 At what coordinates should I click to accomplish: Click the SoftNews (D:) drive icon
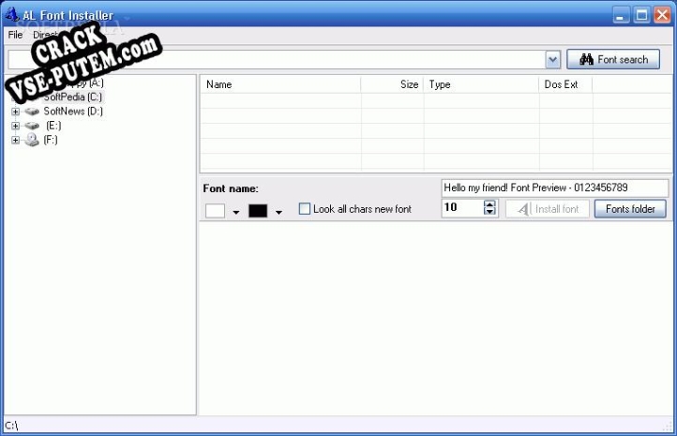pos(32,112)
